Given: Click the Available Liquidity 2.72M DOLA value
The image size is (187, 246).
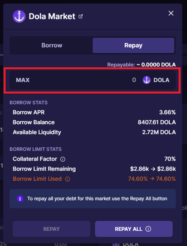Looking at the screenshot, I should click(x=159, y=132).
